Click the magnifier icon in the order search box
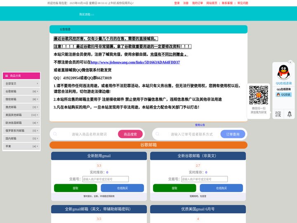The image size is (297, 223). click(158, 134)
